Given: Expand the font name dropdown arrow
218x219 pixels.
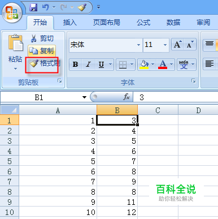Looking at the screenshot, I should [139, 45].
